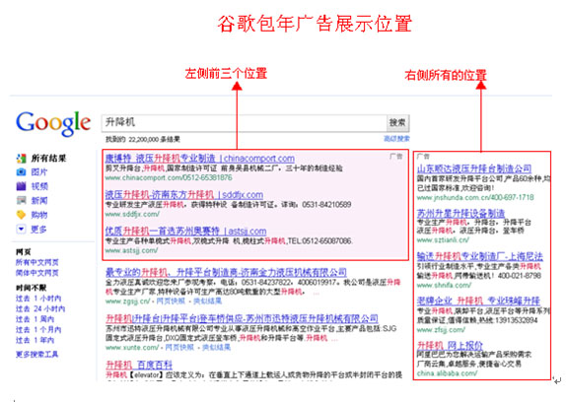Open 更多搜索工具 link

tap(36, 354)
